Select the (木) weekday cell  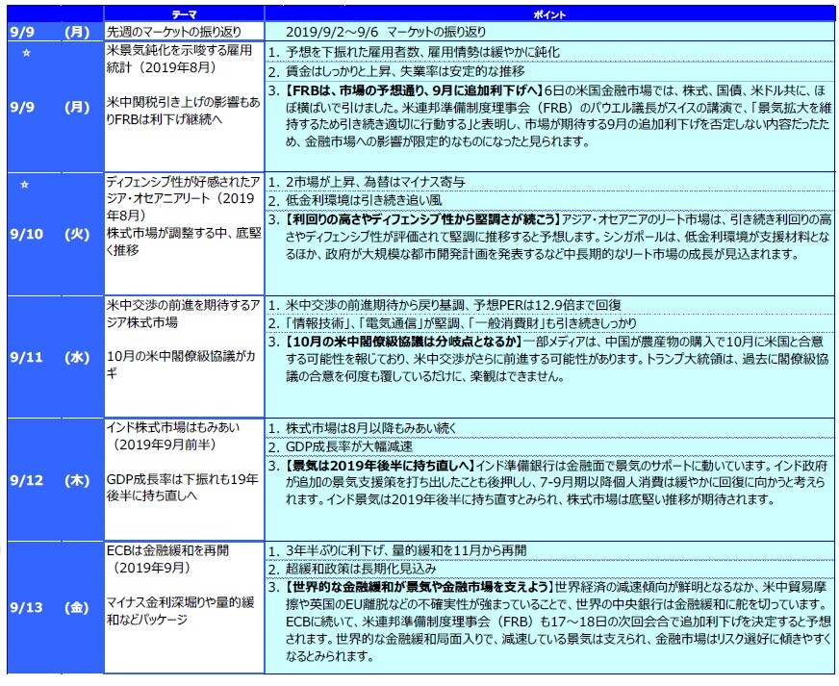77,478
